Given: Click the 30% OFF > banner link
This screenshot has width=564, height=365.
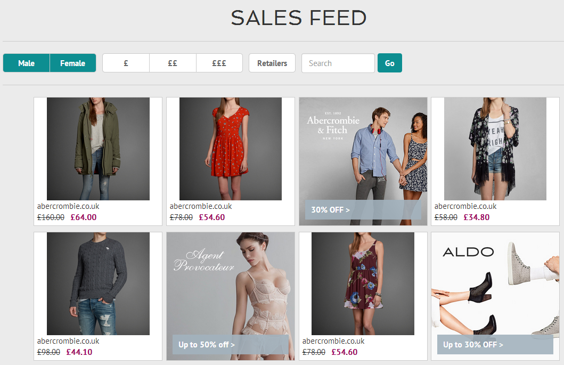Looking at the screenshot, I should point(363,210).
